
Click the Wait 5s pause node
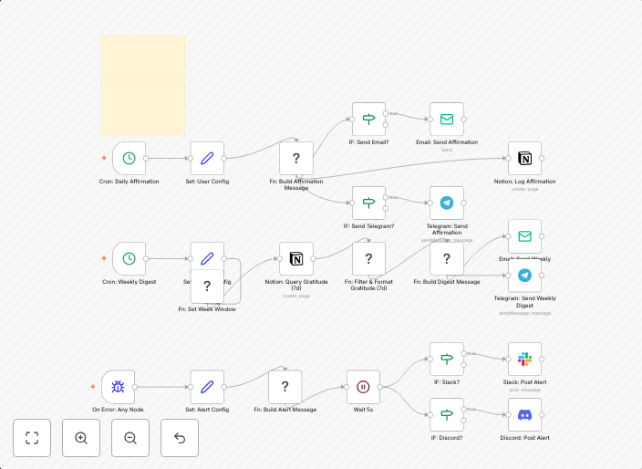click(363, 387)
